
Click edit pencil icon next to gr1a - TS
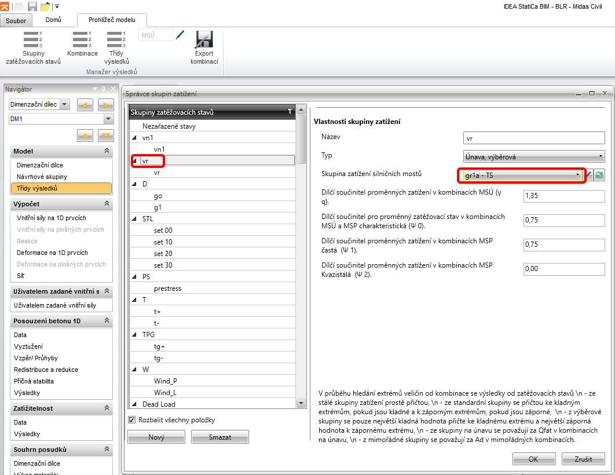[x=588, y=175]
